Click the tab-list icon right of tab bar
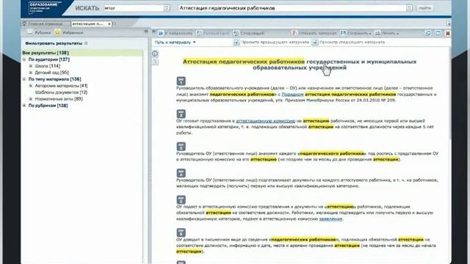470x264 pixels. pos(449,23)
